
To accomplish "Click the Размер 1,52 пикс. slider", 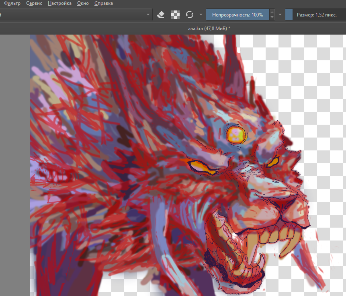I will tap(315, 15).
